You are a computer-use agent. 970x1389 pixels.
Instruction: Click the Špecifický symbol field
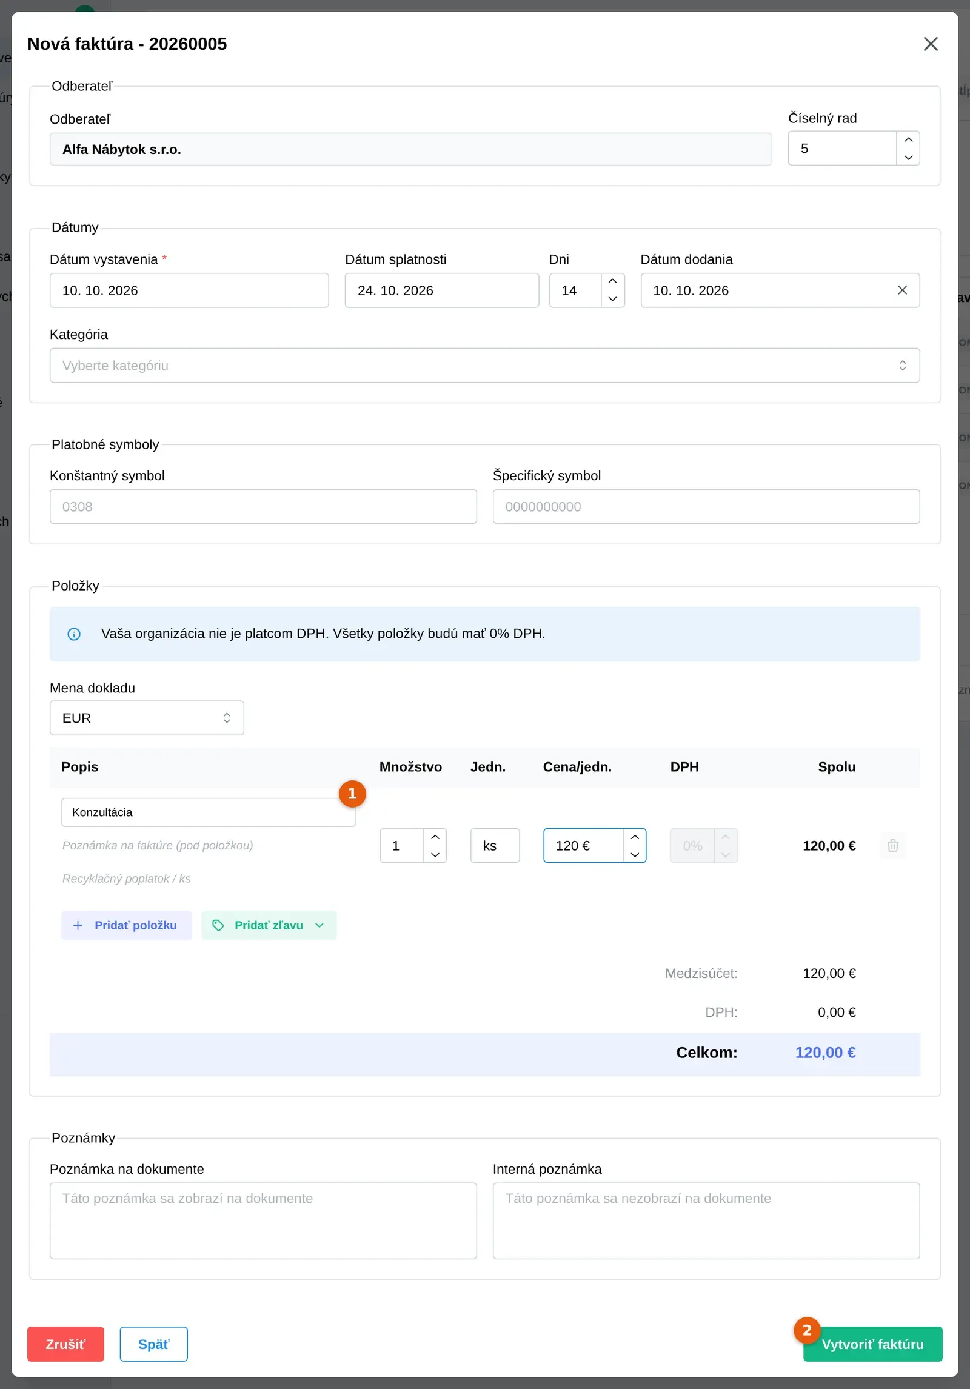706,507
